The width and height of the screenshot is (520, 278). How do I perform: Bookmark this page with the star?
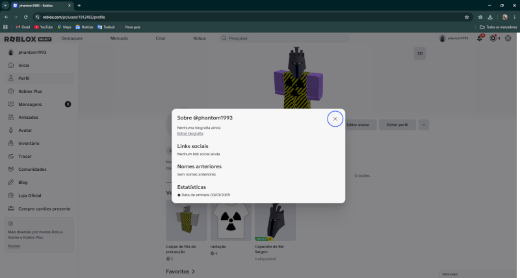point(467,17)
